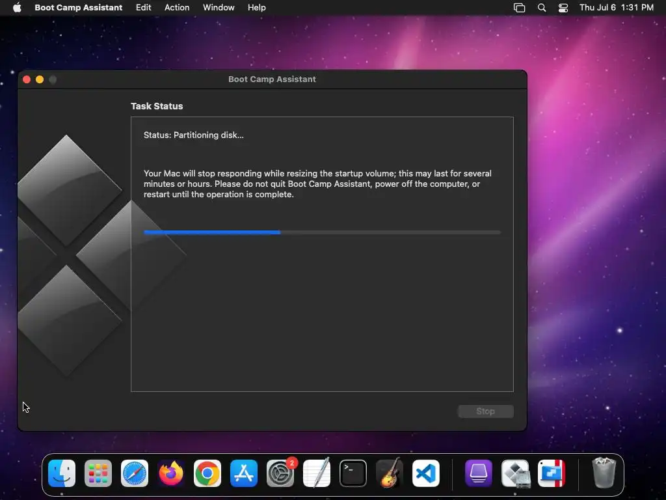Open the red and blue windows Dock icon
666x500 pixels.
coord(552,473)
